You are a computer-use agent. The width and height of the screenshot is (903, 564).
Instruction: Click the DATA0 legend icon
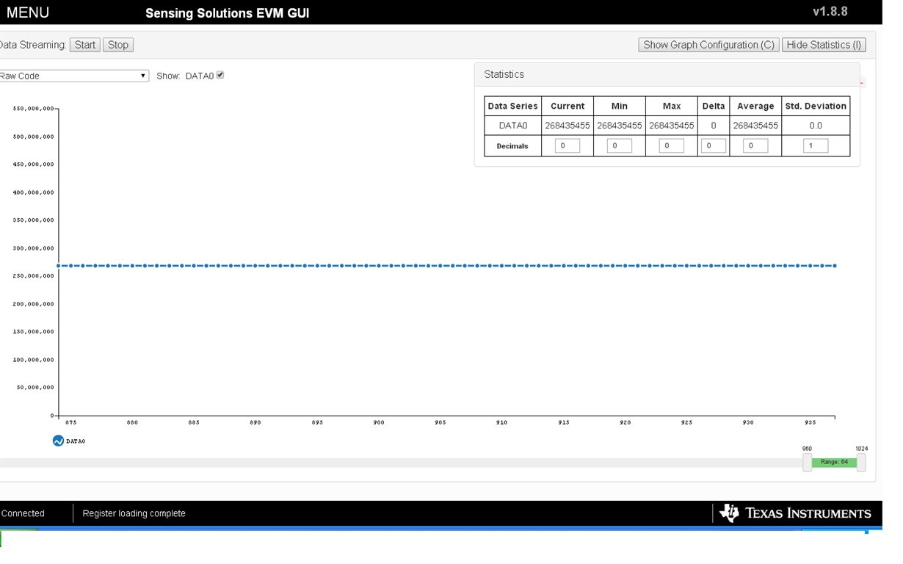pyautogui.click(x=59, y=441)
